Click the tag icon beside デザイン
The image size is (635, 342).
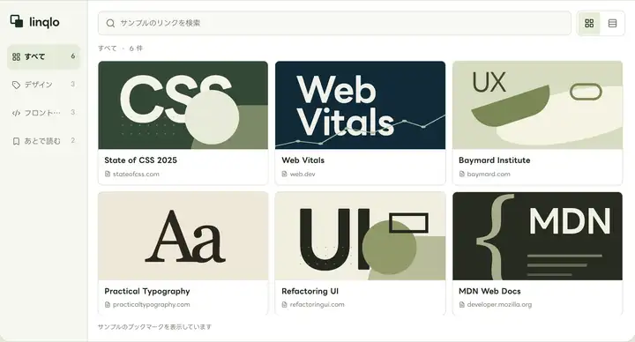click(16, 85)
